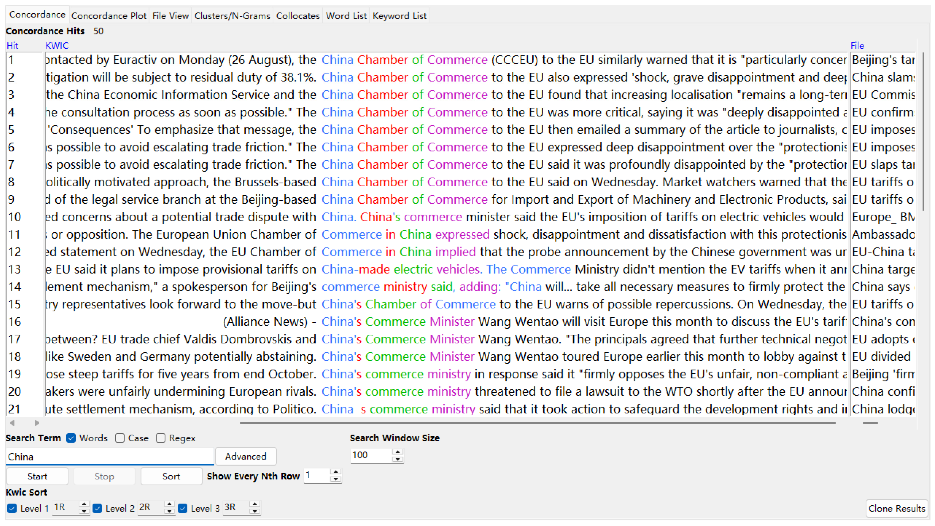Enable the Case checkbox

point(120,438)
